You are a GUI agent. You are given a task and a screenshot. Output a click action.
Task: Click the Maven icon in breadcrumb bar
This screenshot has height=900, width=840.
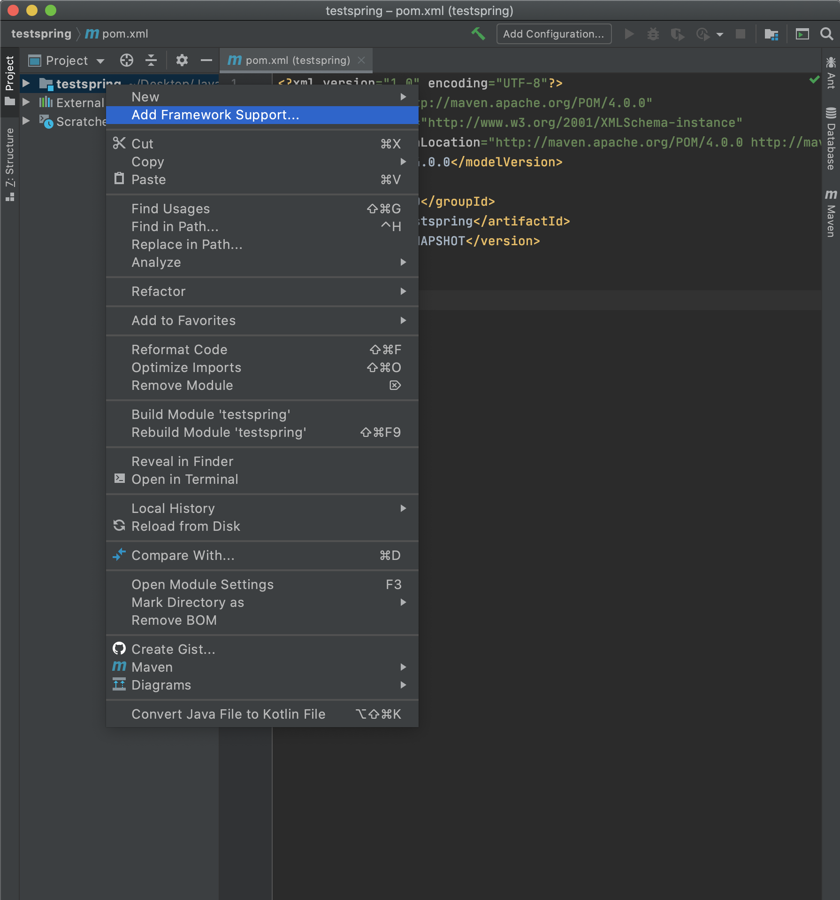pyautogui.click(x=92, y=34)
